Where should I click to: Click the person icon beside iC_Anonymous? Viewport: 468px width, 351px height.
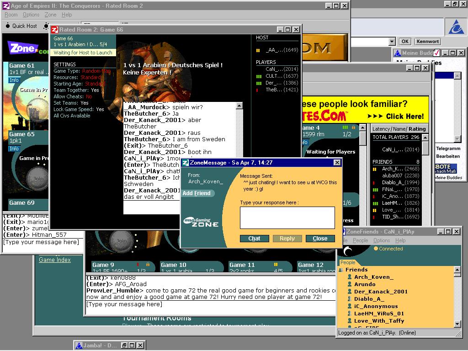350,306
